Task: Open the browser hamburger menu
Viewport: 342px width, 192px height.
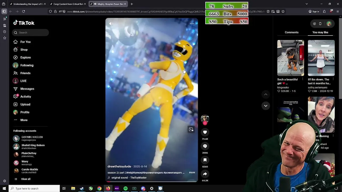Action: (x=338, y=11)
